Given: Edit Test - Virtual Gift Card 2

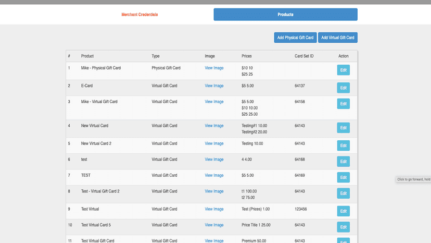Looking at the screenshot, I should pyautogui.click(x=344, y=193).
